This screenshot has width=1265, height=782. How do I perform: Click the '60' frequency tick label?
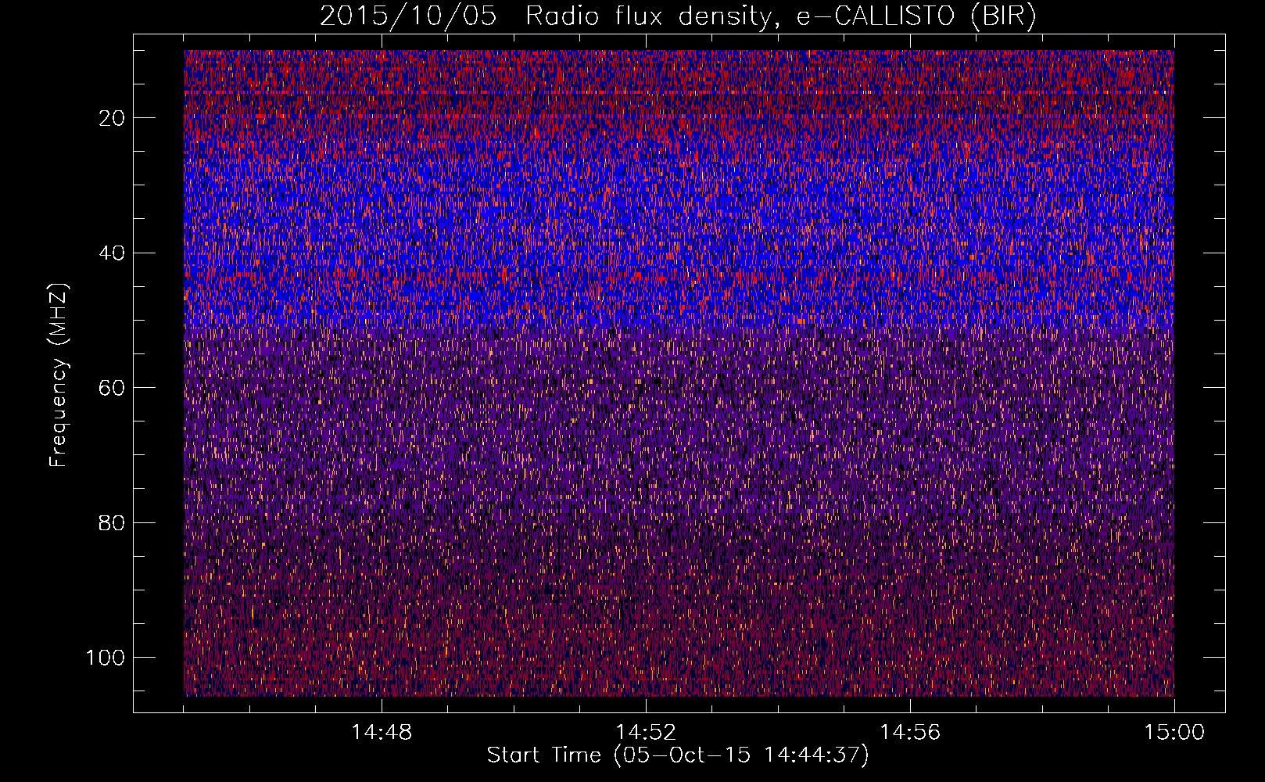pyautogui.click(x=113, y=388)
